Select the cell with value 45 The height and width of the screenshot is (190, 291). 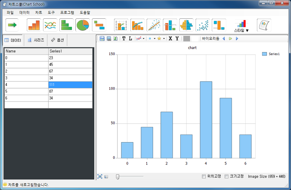[x=70, y=64]
